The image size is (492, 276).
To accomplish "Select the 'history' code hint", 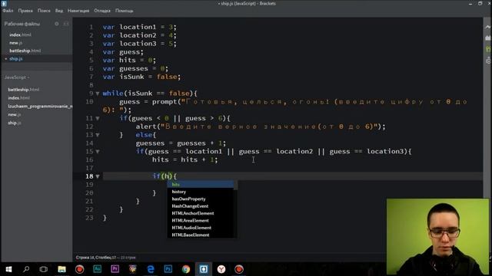I will (201, 192).
